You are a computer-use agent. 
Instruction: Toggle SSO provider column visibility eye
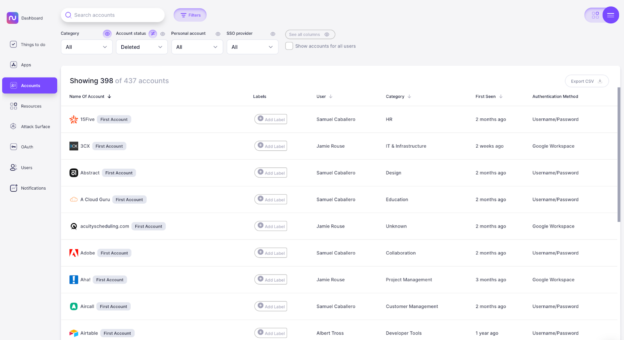pos(273,34)
